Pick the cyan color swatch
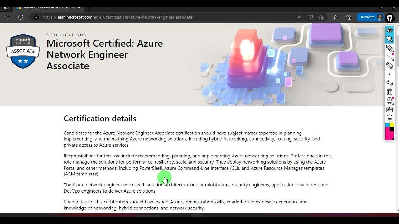399x224 pixels. coord(387,125)
